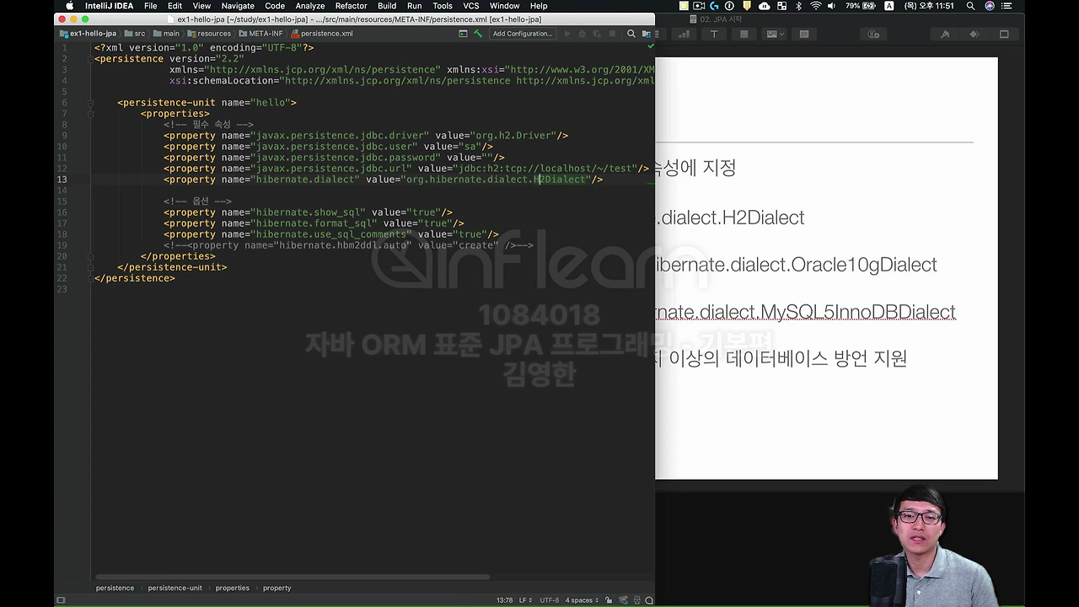
Task: Click caret position 13:78 in status bar
Action: click(504, 600)
